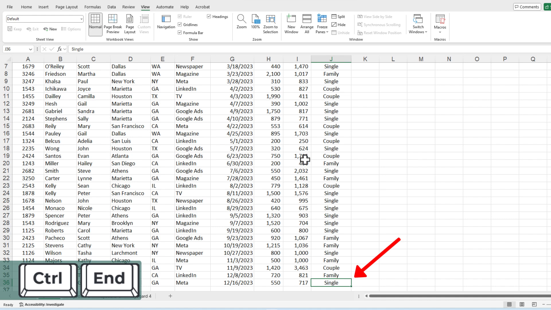Disable the Formula Bar checkbox
This screenshot has width=551, height=310.
[x=180, y=33]
